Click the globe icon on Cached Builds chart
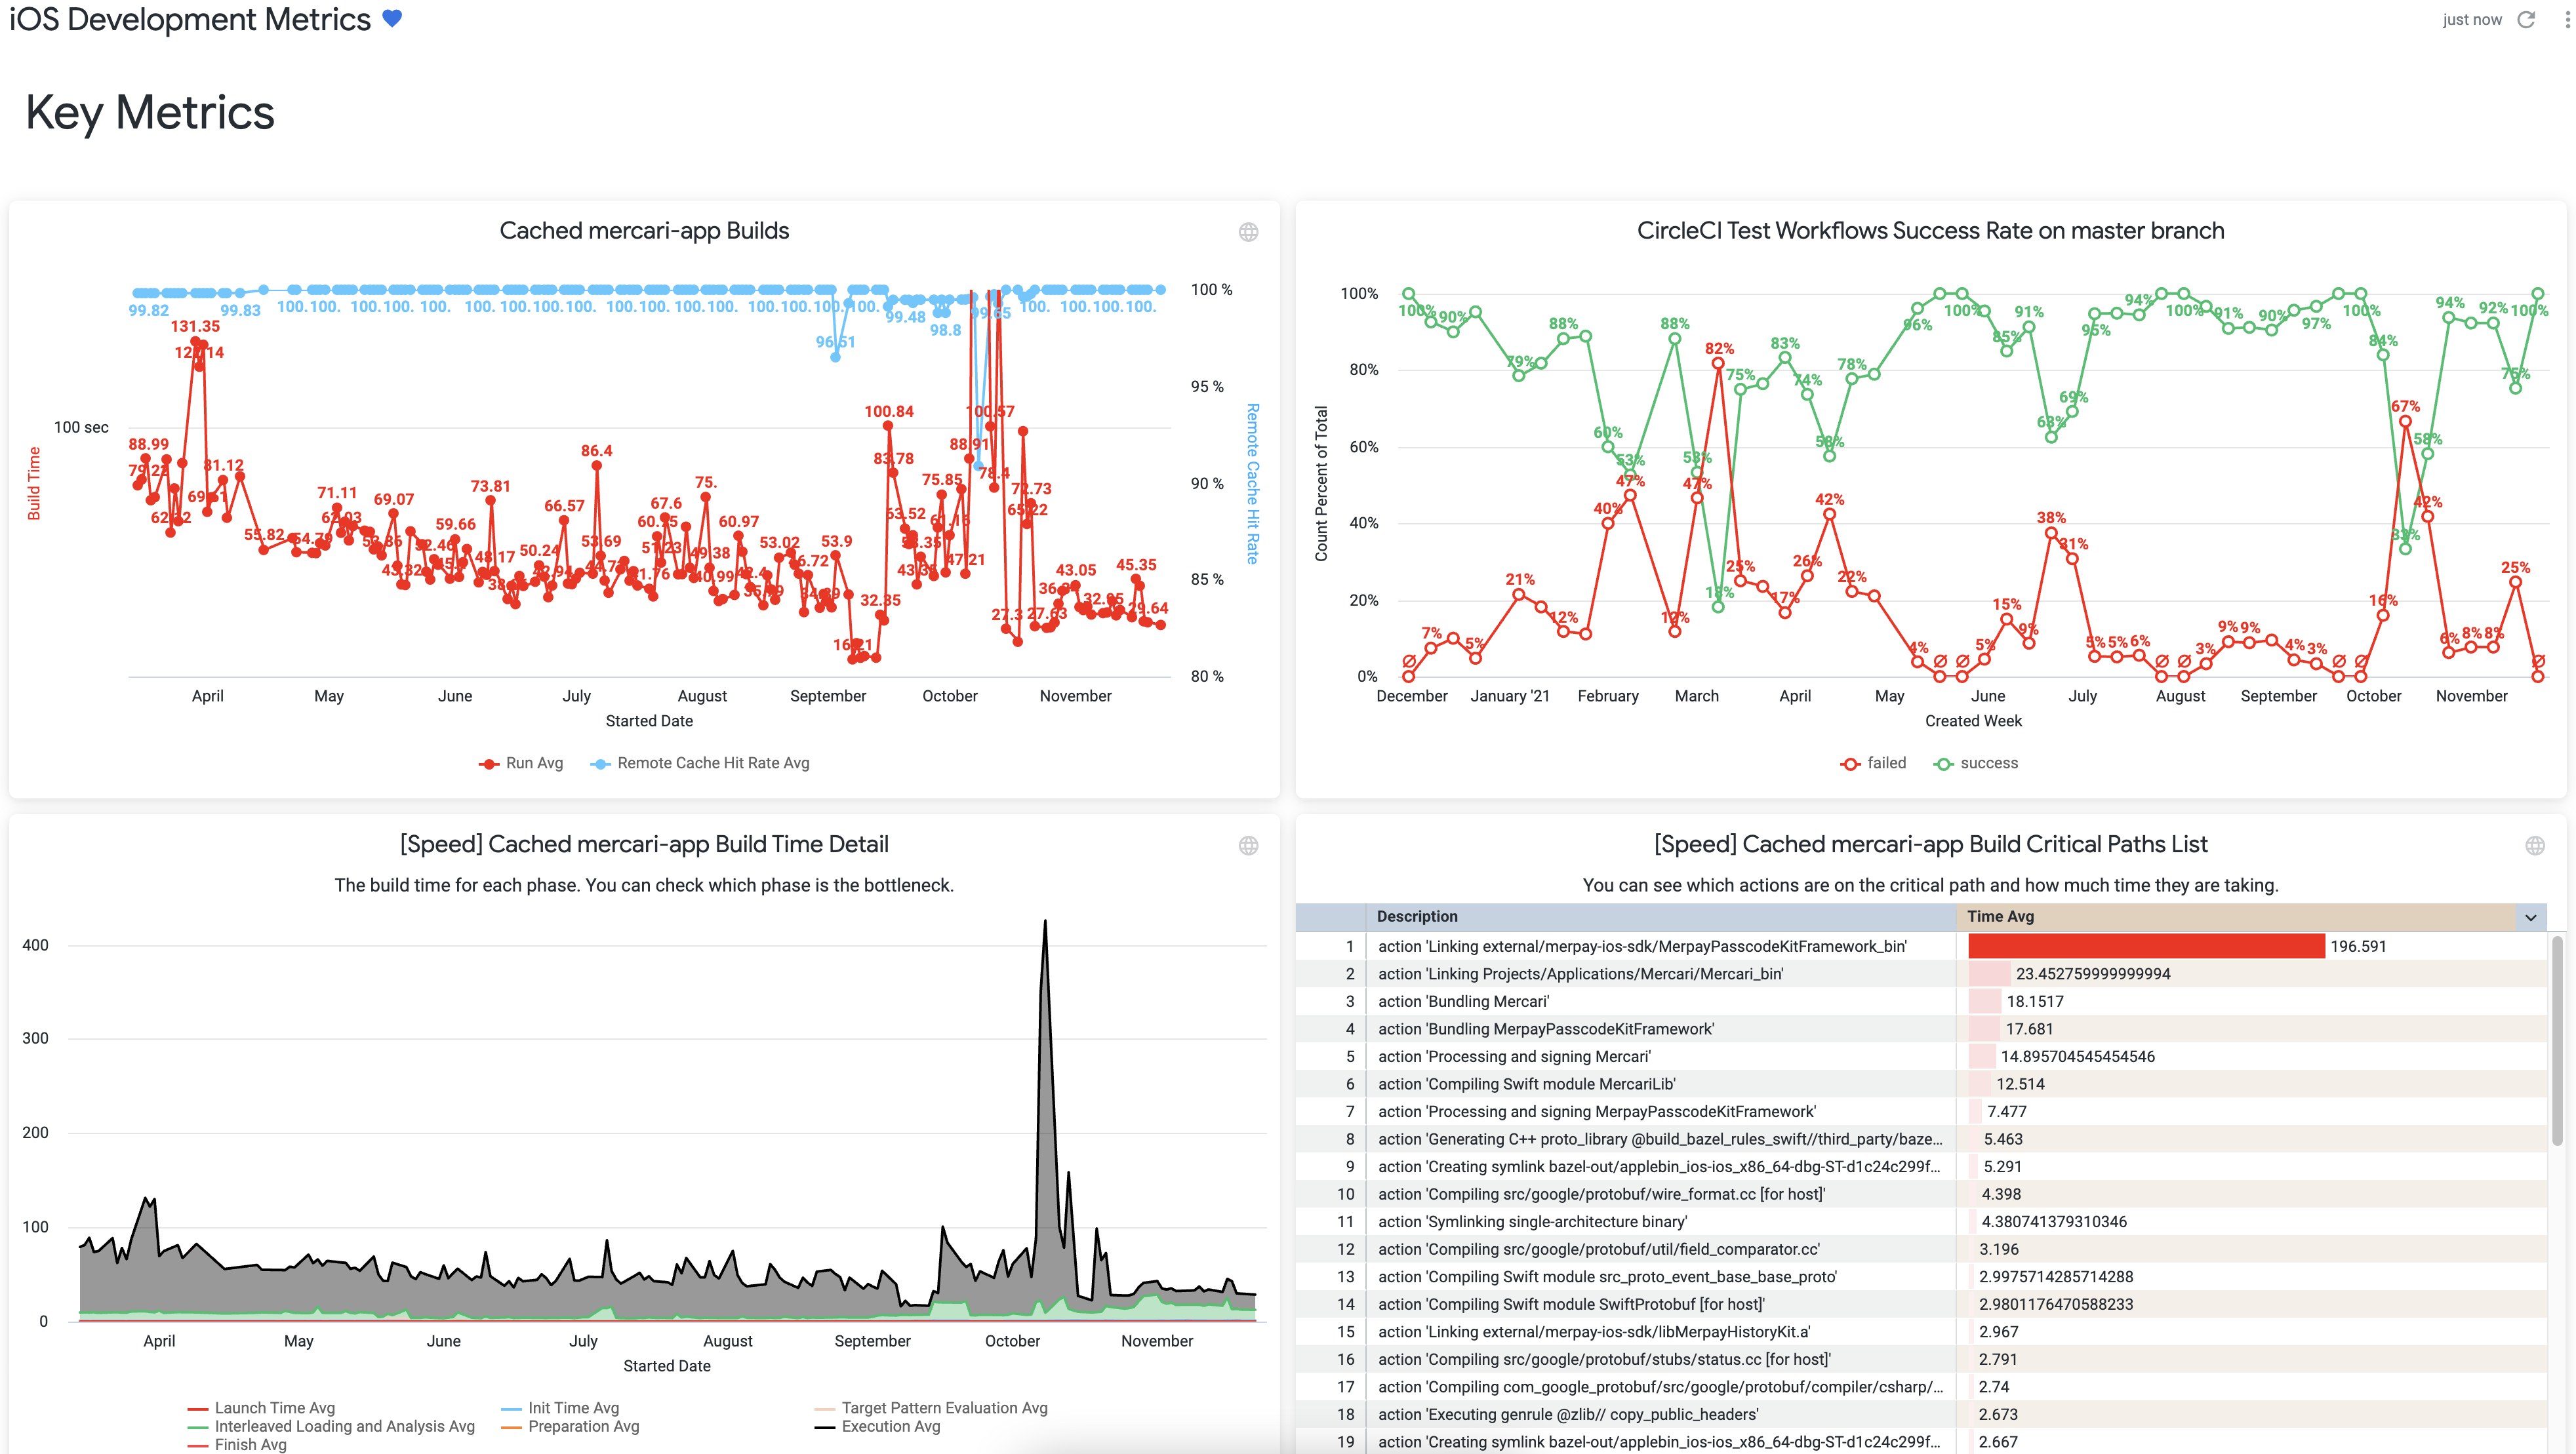The width and height of the screenshot is (2576, 1454). 1249,231
